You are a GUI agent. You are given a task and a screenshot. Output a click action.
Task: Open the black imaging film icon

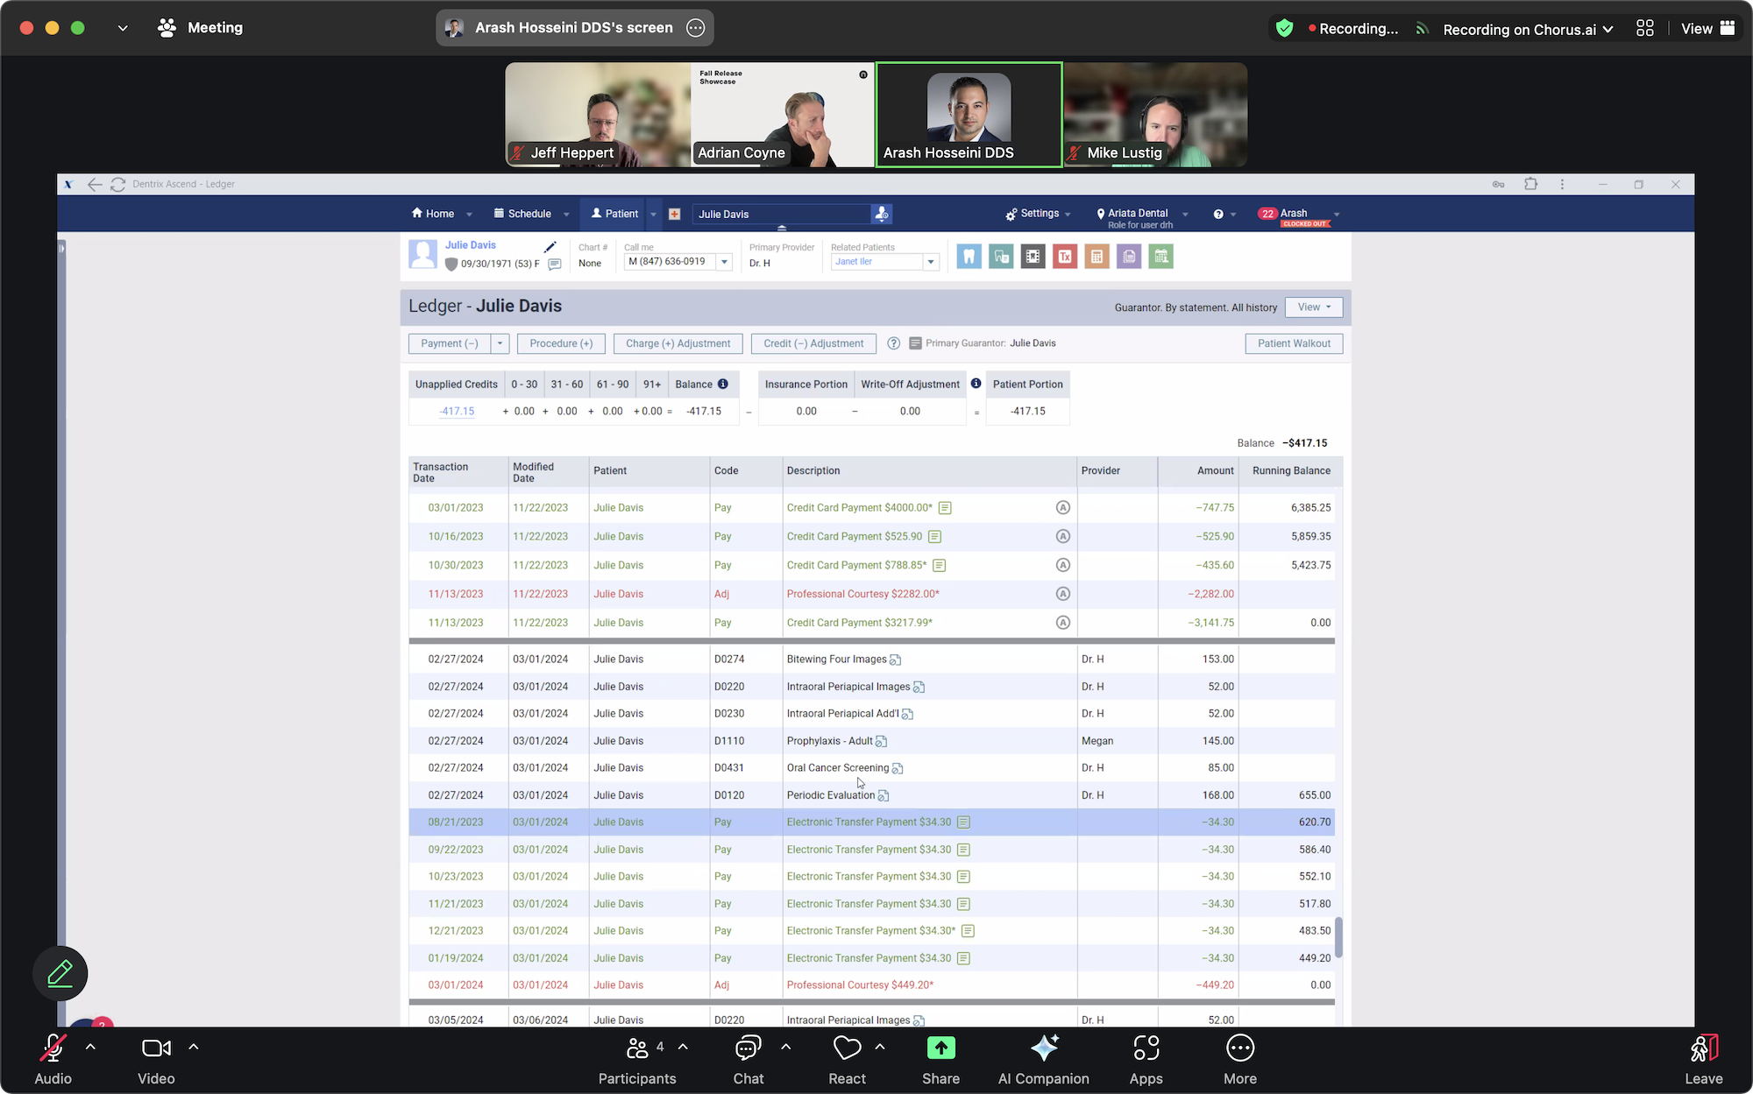point(1033,257)
